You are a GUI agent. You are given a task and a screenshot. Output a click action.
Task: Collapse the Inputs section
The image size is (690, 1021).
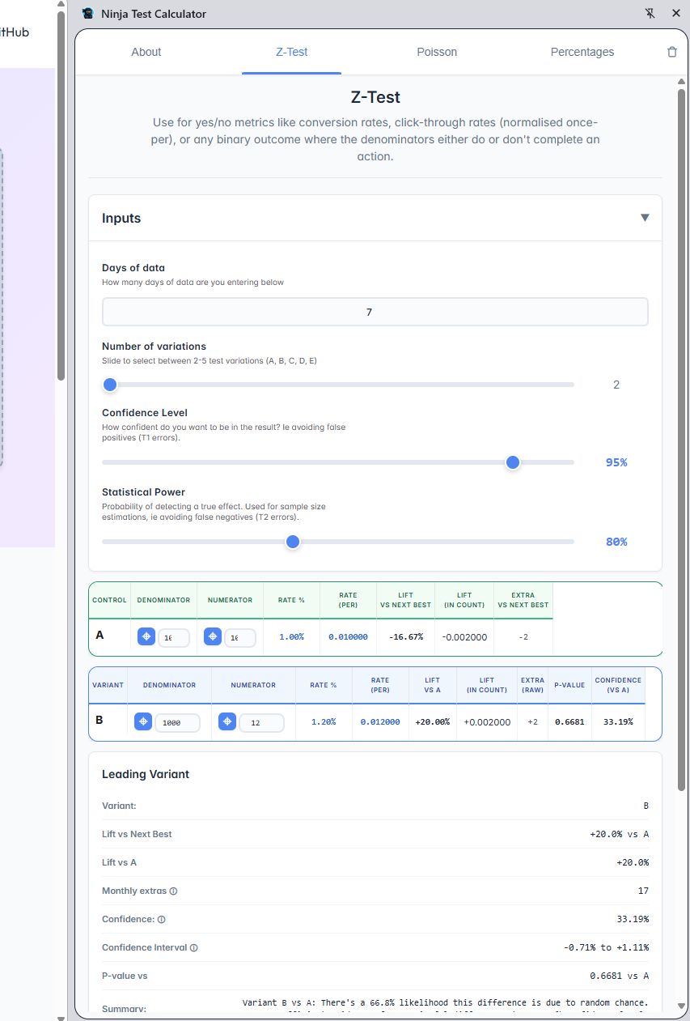tap(645, 218)
